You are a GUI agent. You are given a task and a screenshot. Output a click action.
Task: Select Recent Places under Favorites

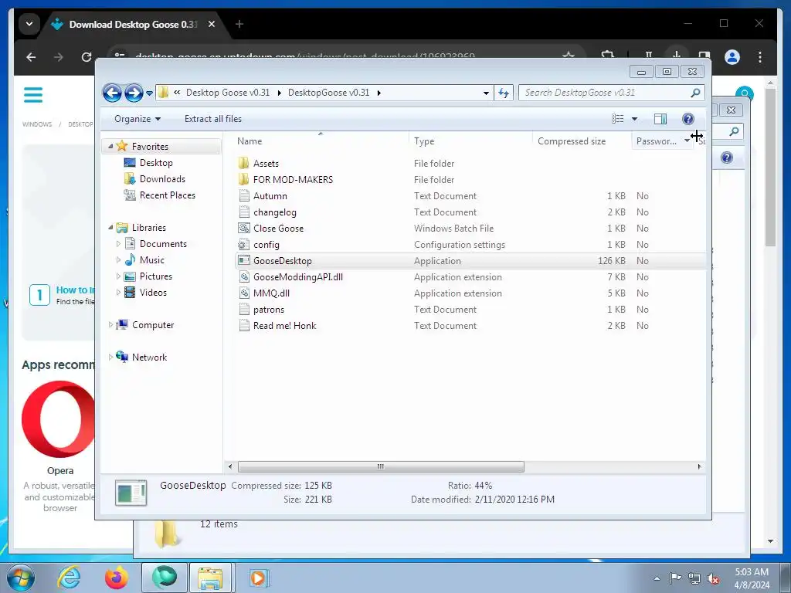click(167, 195)
